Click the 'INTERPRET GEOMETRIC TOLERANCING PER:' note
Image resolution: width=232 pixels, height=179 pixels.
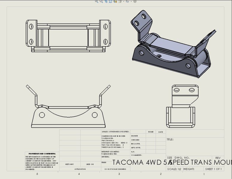click(110, 153)
